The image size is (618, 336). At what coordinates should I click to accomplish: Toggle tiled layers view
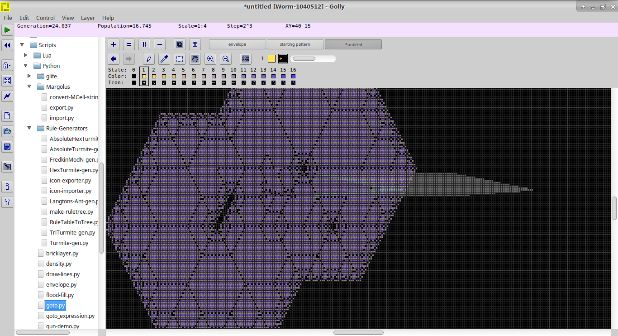coord(195,44)
